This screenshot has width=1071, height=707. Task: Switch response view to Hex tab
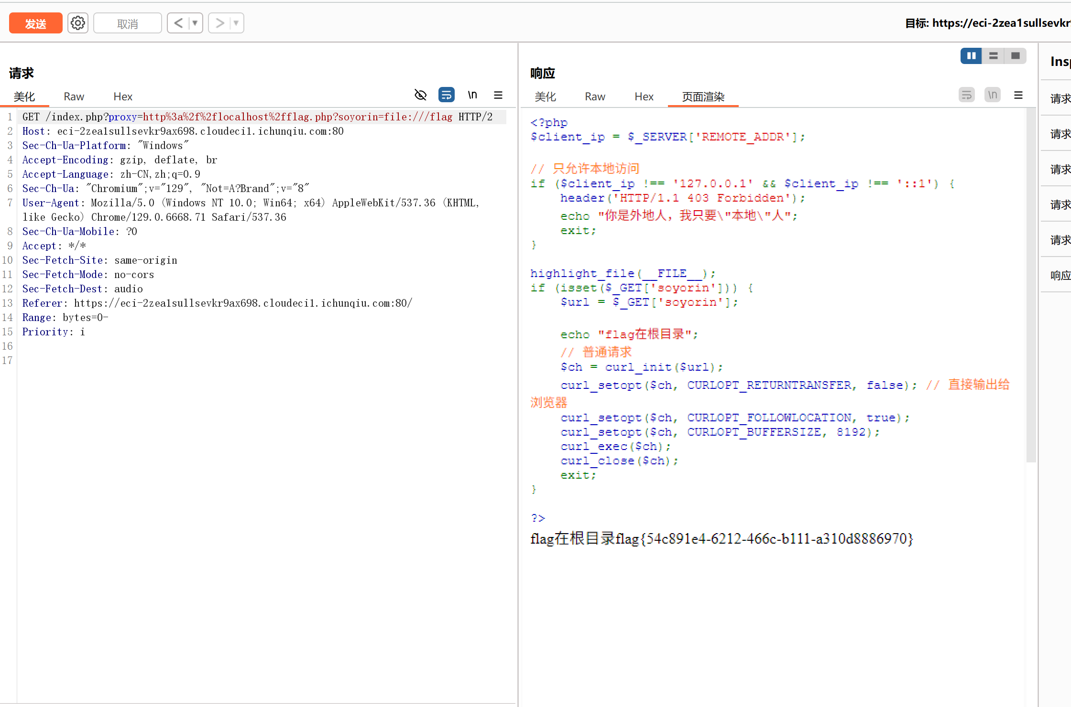tap(644, 96)
